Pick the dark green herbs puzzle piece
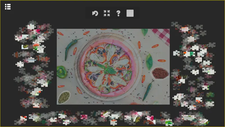This screenshot has width=225, height=127. [x=210, y=95]
